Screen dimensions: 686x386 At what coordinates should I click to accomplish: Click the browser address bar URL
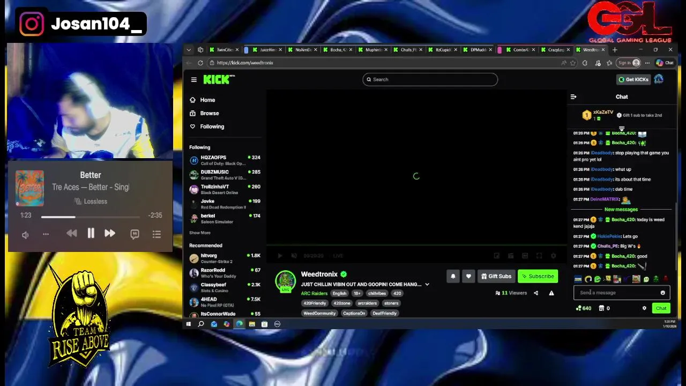[245, 63]
